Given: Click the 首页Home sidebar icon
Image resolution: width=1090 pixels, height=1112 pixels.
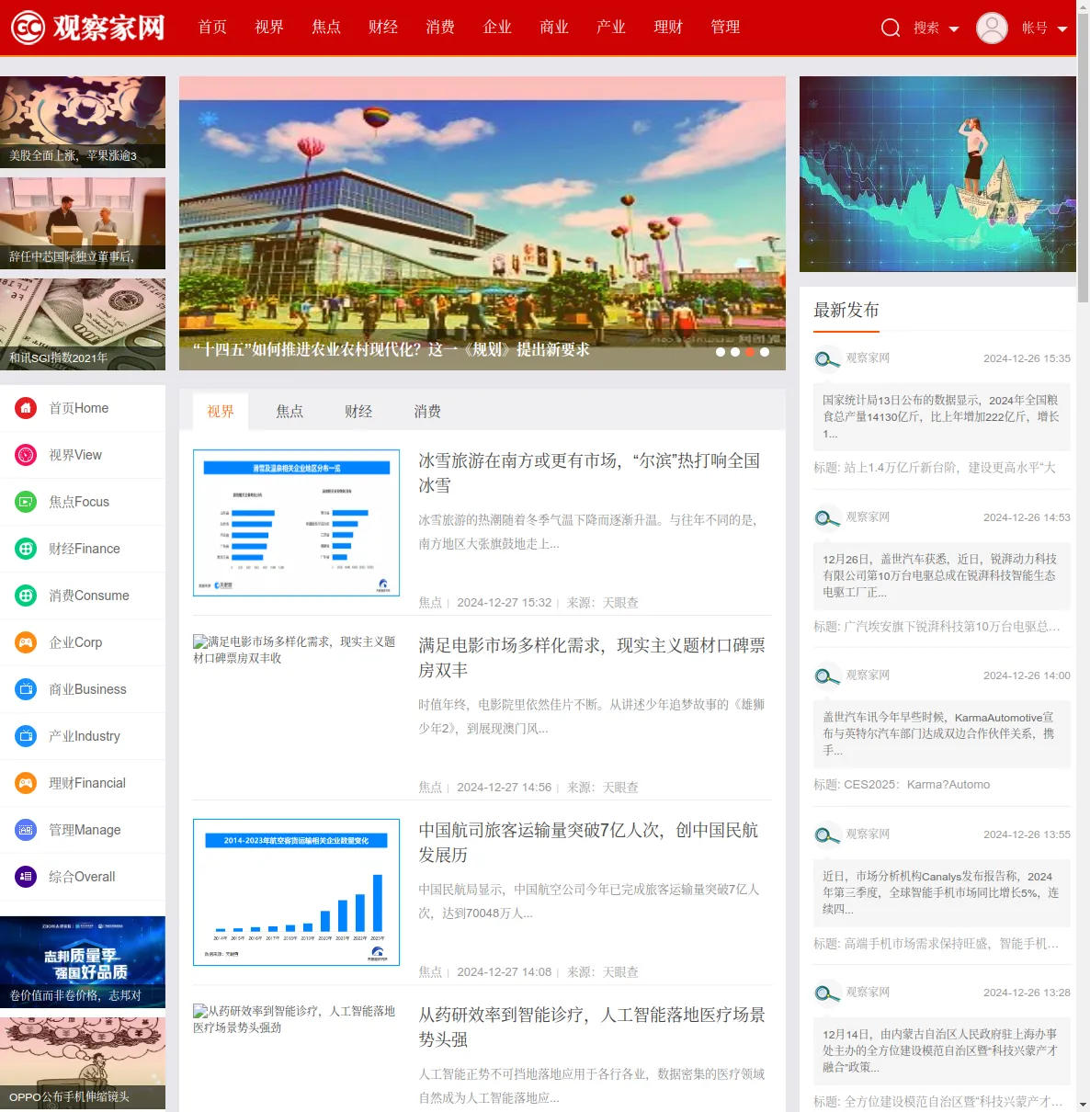Looking at the screenshot, I should tap(26, 408).
